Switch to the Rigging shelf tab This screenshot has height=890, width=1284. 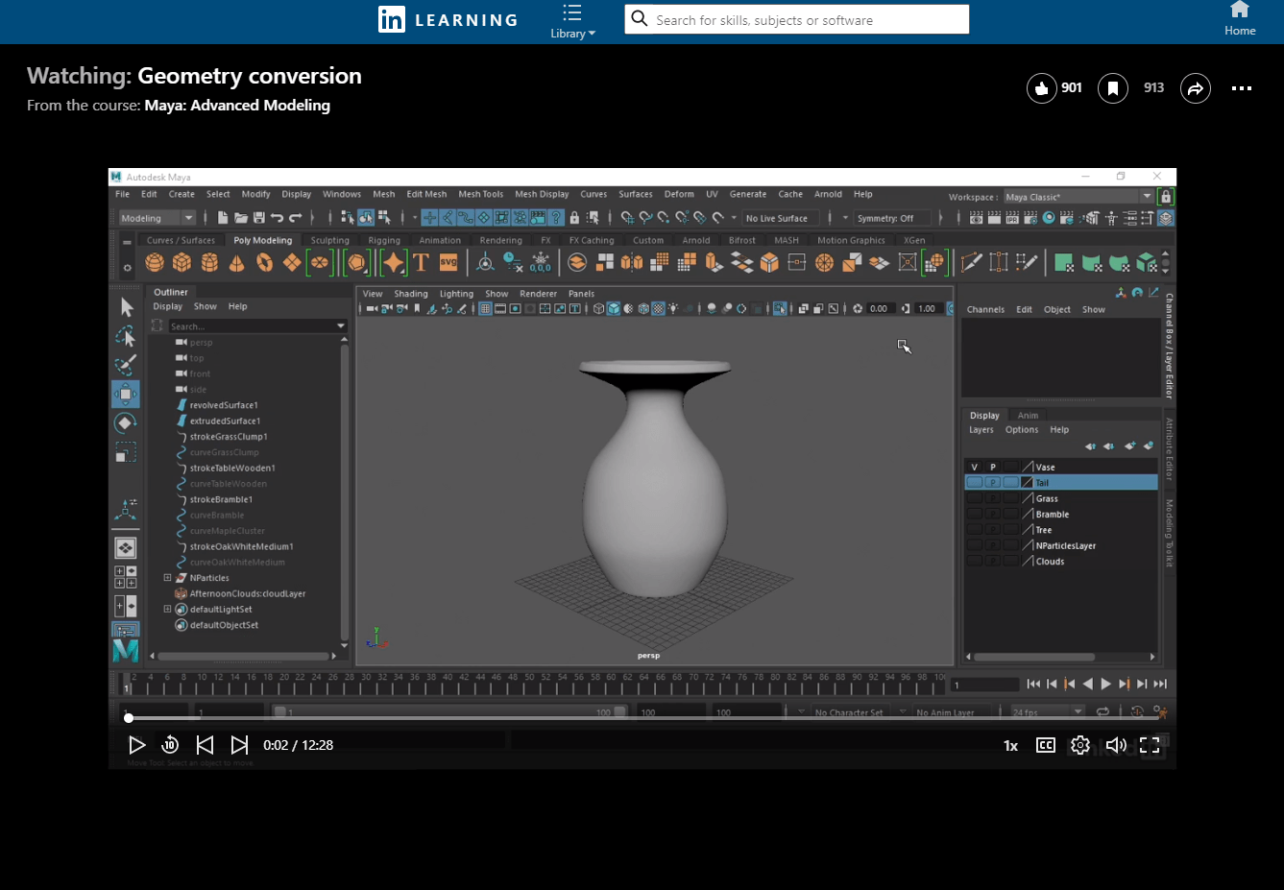click(x=384, y=240)
